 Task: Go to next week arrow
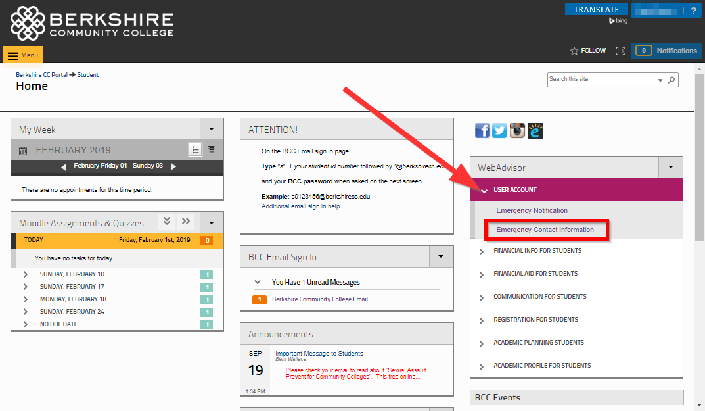tap(173, 166)
